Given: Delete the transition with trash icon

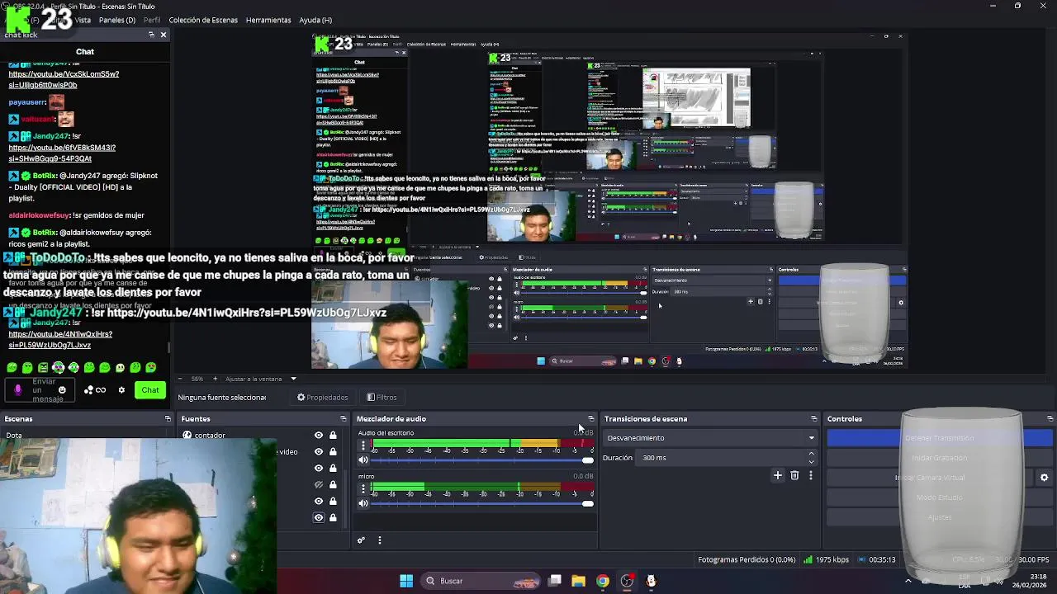Looking at the screenshot, I should pos(794,475).
